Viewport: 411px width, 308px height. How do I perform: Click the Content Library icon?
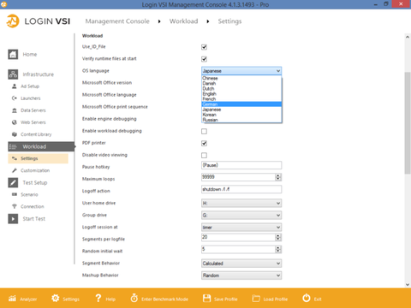15,134
